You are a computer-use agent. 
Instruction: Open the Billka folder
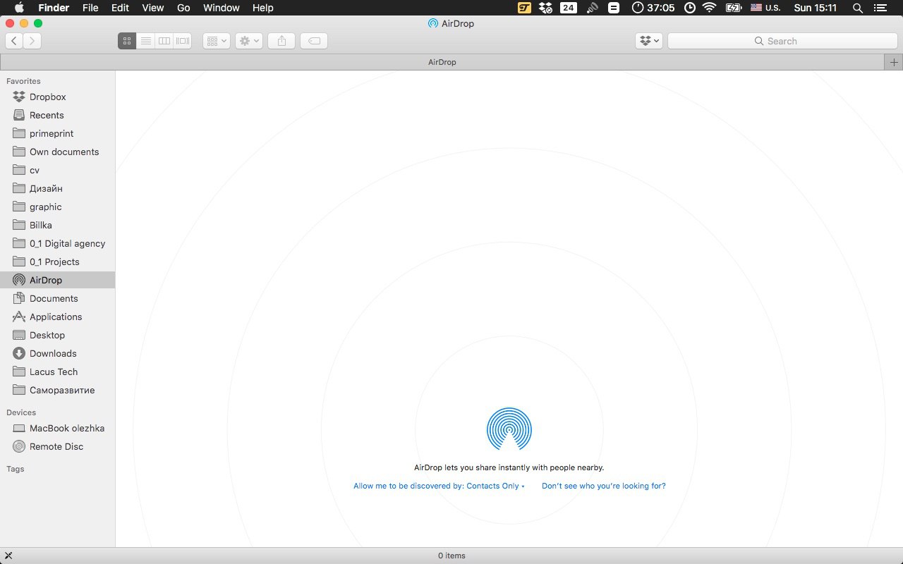57,225
